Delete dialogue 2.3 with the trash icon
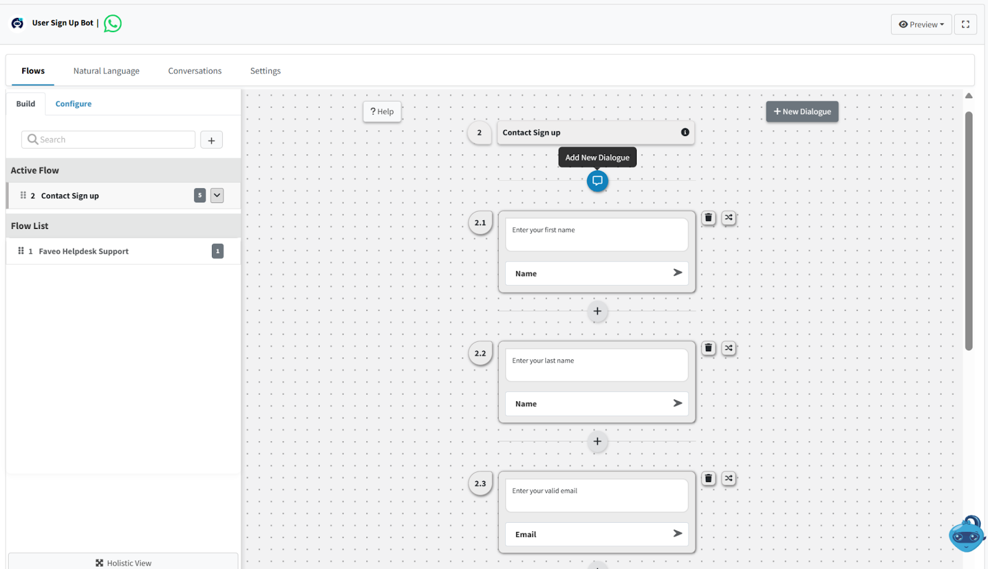This screenshot has width=988, height=569. point(708,478)
